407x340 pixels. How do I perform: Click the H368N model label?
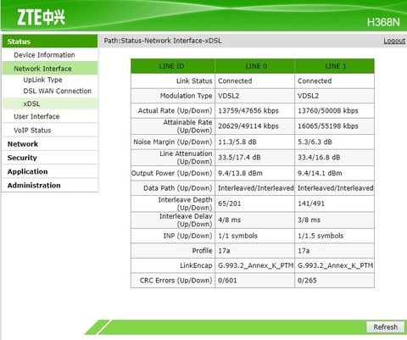click(x=383, y=22)
